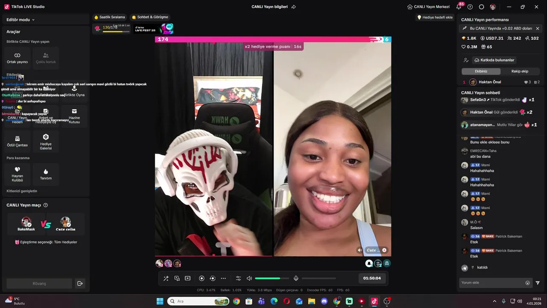
Task: Adjust the microphone volume slider
Action: coord(319,278)
